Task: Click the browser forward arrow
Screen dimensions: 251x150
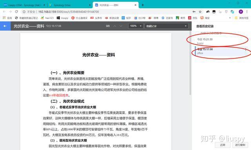Action: click(x=11, y=12)
